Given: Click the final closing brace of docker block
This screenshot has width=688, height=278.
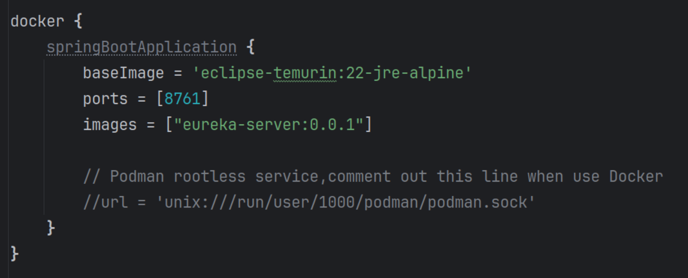Looking at the screenshot, I should tap(14, 254).
